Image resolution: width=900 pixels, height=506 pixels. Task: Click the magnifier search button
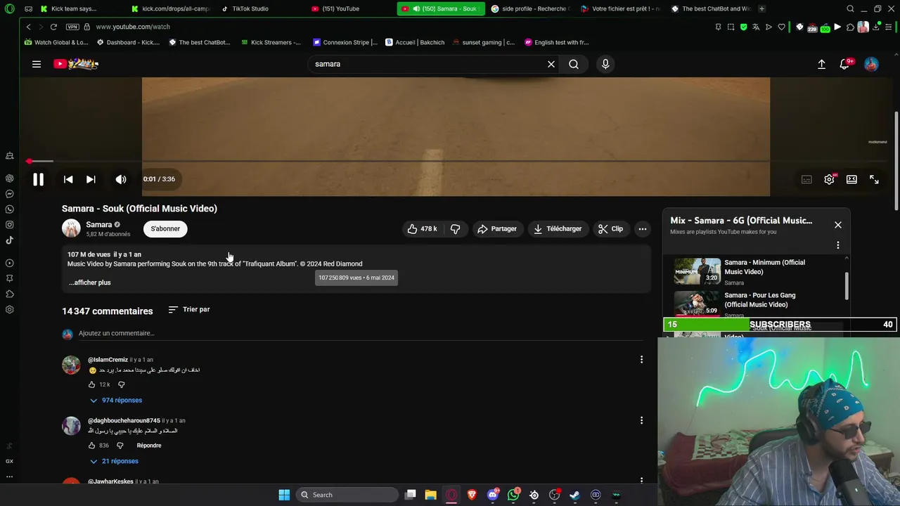tap(574, 64)
